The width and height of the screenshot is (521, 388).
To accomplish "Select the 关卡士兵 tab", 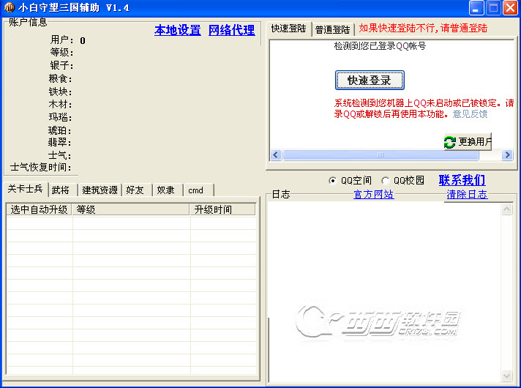I will pos(26,189).
